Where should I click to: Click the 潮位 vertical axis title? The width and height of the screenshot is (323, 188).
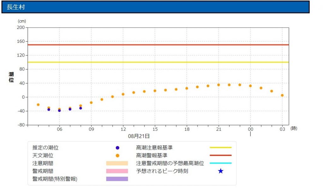click(11, 77)
